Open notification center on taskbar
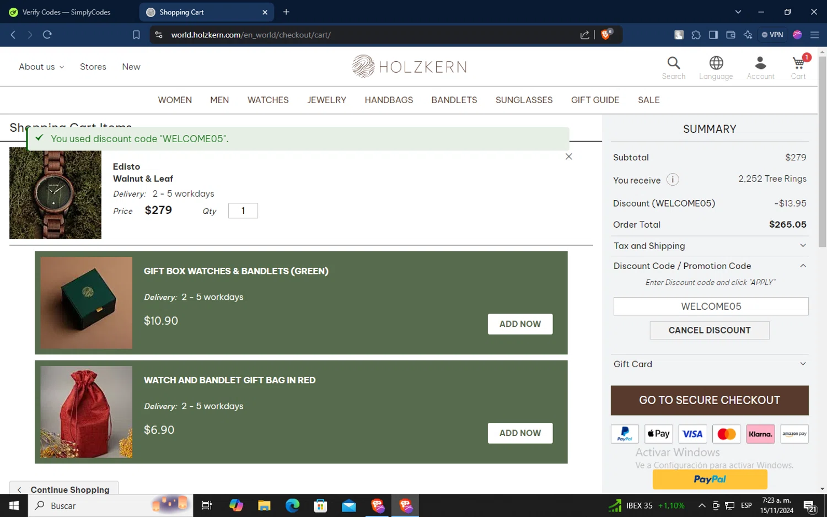The width and height of the screenshot is (827, 517). (810, 505)
